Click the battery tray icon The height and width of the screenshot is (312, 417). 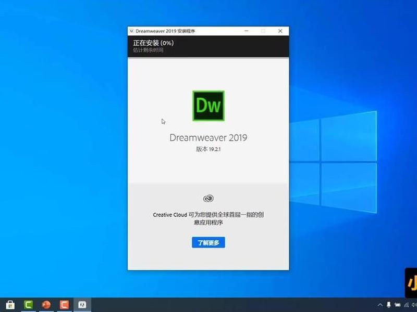[x=397, y=305]
